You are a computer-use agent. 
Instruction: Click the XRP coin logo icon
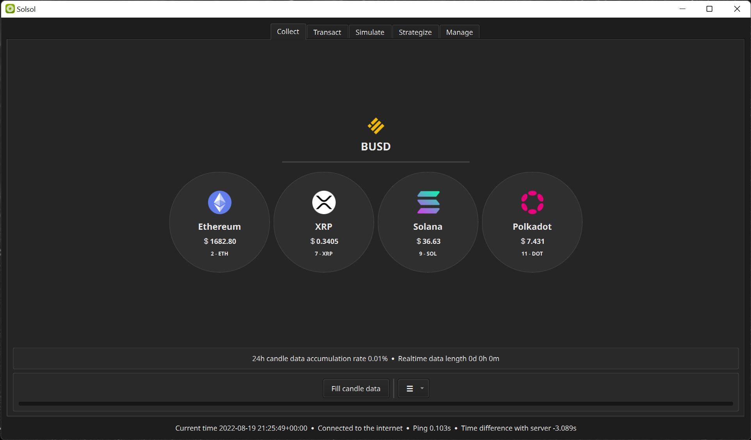tap(324, 202)
